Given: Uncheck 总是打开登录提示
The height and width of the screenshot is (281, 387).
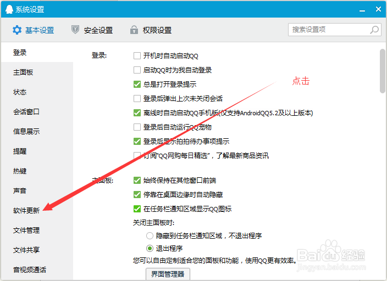Looking at the screenshot, I should click(137, 85).
